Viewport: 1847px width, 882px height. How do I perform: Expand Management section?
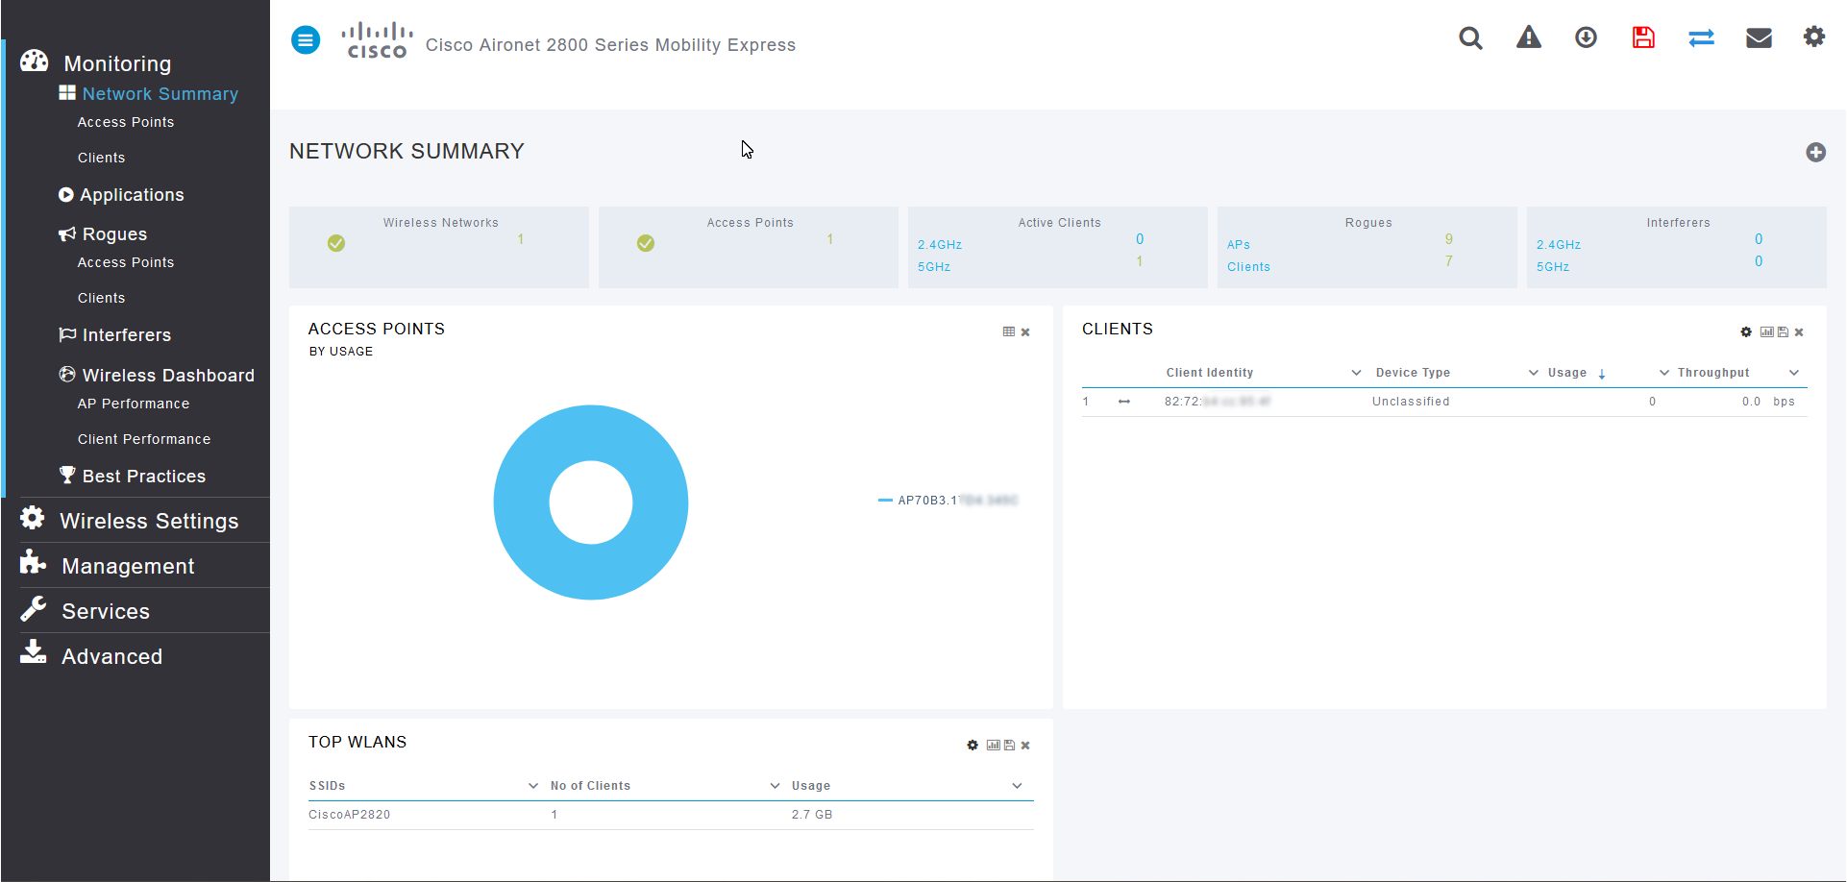128,566
